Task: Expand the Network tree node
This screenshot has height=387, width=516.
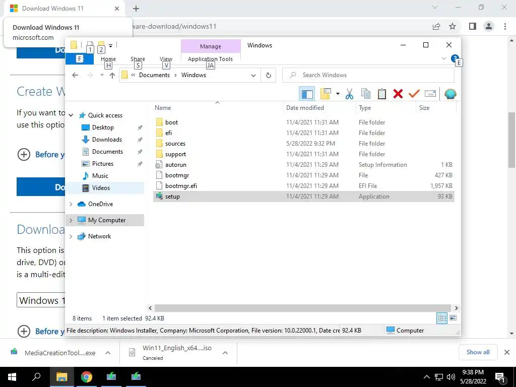Action: pos(71,236)
